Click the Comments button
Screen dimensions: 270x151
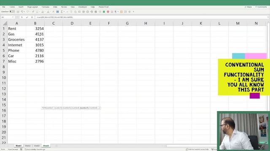(261, 7)
